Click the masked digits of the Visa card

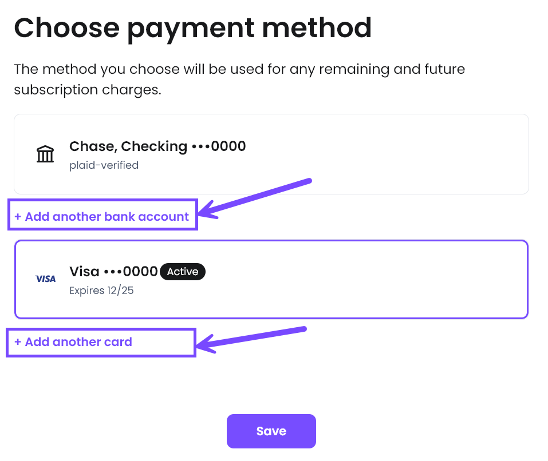click(x=131, y=271)
